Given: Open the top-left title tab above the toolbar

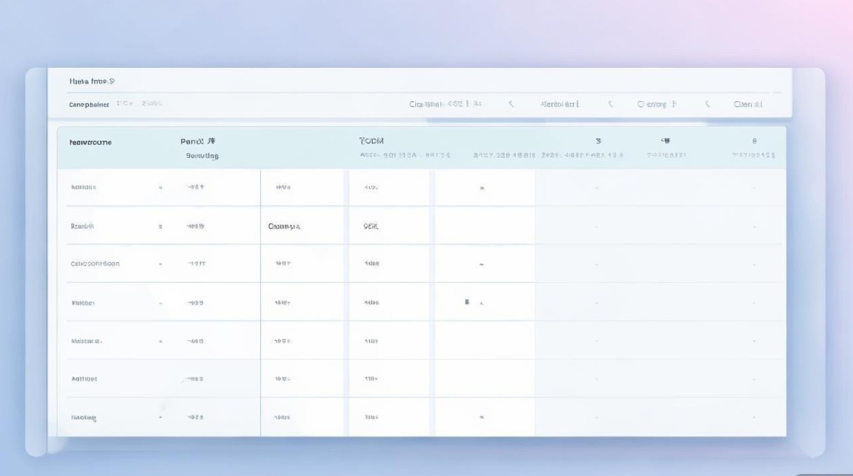Looking at the screenshot, I should click(x=92, y=81).
